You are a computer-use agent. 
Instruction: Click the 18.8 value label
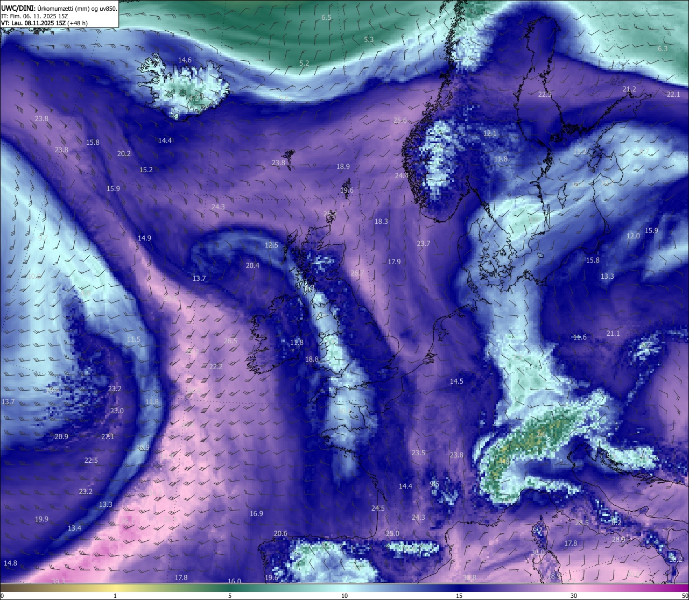click(x=312, y=359)
